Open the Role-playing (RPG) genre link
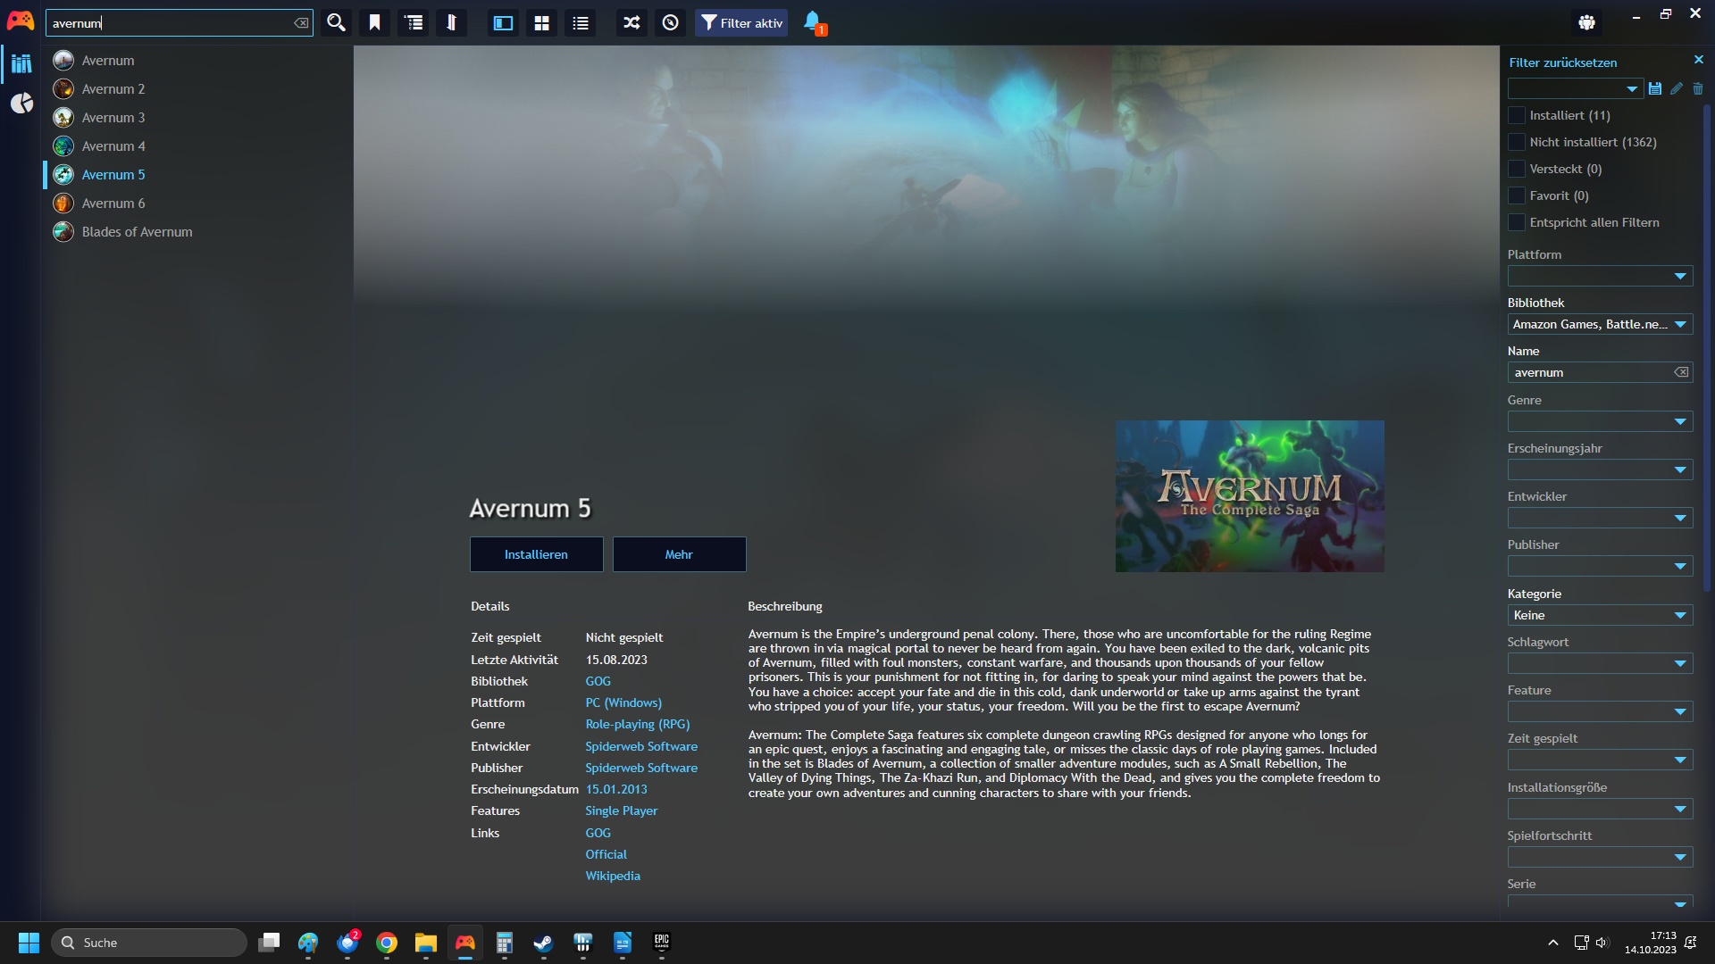This screenshot has width=1715, height=964. [x=638, y=724]
